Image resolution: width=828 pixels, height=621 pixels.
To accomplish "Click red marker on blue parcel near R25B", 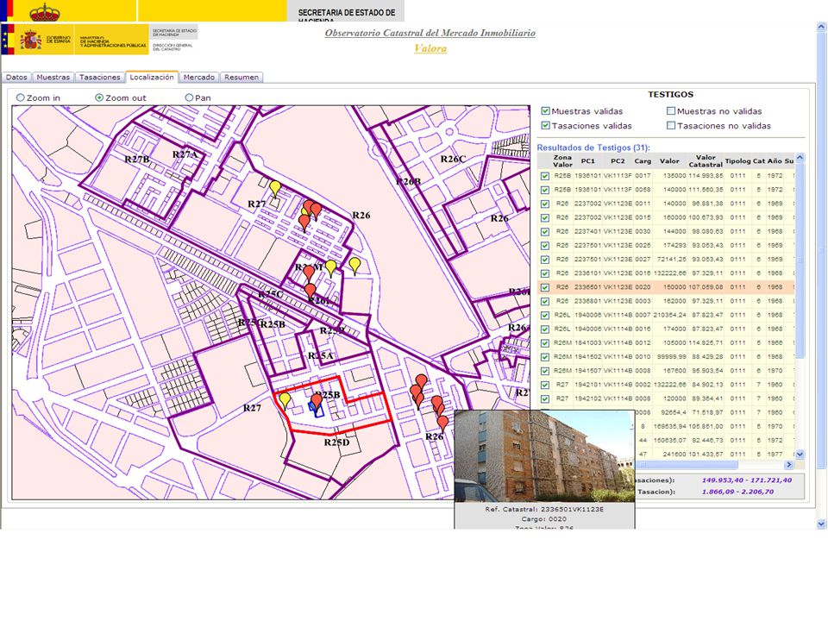I will 317,401.
